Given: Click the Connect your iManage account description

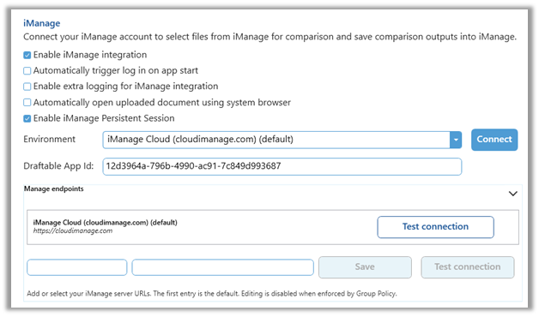Looking at the screenshot, I should click(269, 37).
